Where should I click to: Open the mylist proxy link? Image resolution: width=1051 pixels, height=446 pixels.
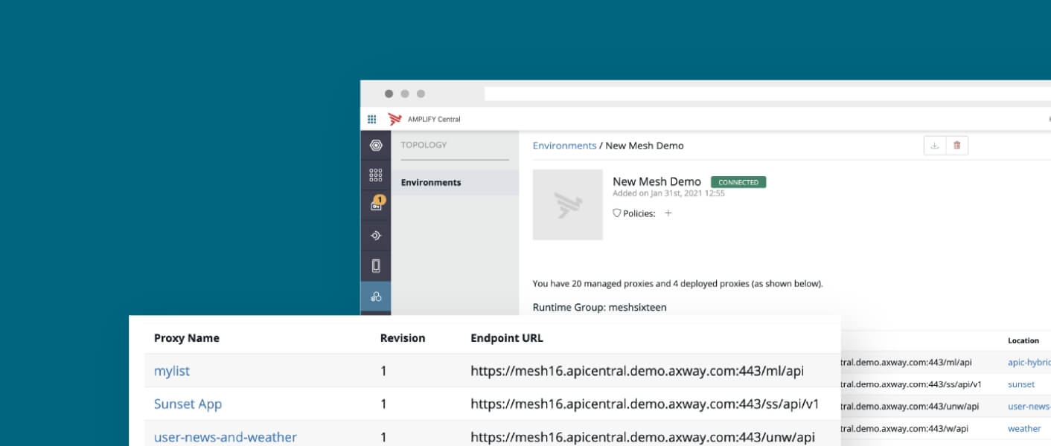click(x=172, y=371)
